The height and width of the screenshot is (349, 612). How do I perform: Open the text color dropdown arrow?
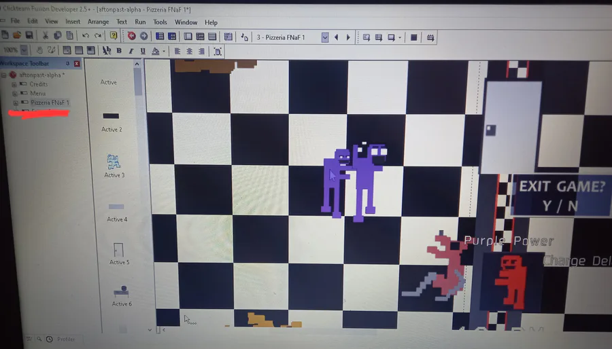click(x=163, y=52)
